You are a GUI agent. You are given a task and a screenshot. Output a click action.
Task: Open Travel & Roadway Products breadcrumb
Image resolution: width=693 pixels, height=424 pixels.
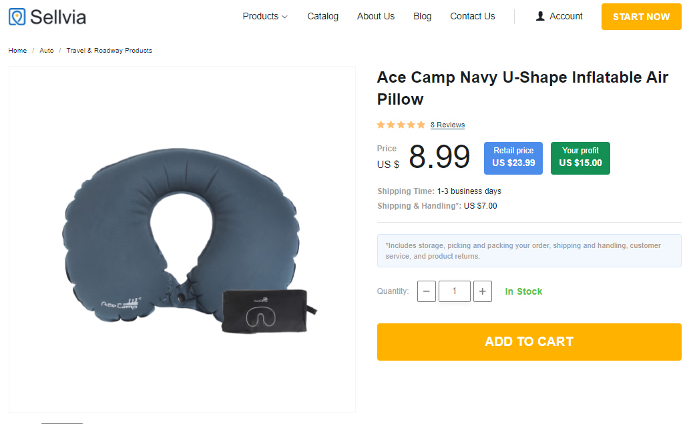pos(109,51)
